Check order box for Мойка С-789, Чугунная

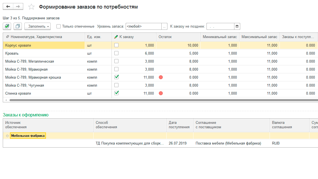coord(117,85)
